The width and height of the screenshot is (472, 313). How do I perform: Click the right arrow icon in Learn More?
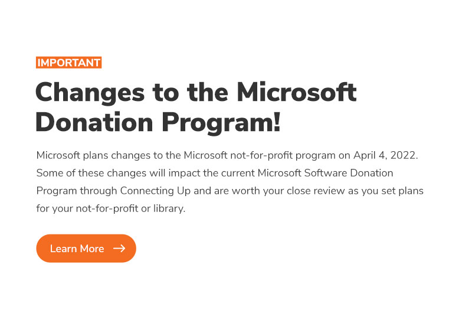[119, 249]
